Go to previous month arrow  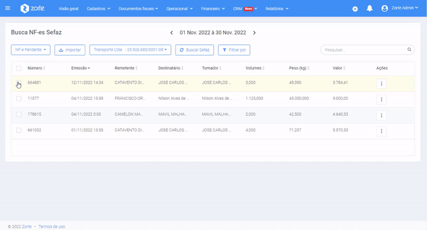coord(171,33)
